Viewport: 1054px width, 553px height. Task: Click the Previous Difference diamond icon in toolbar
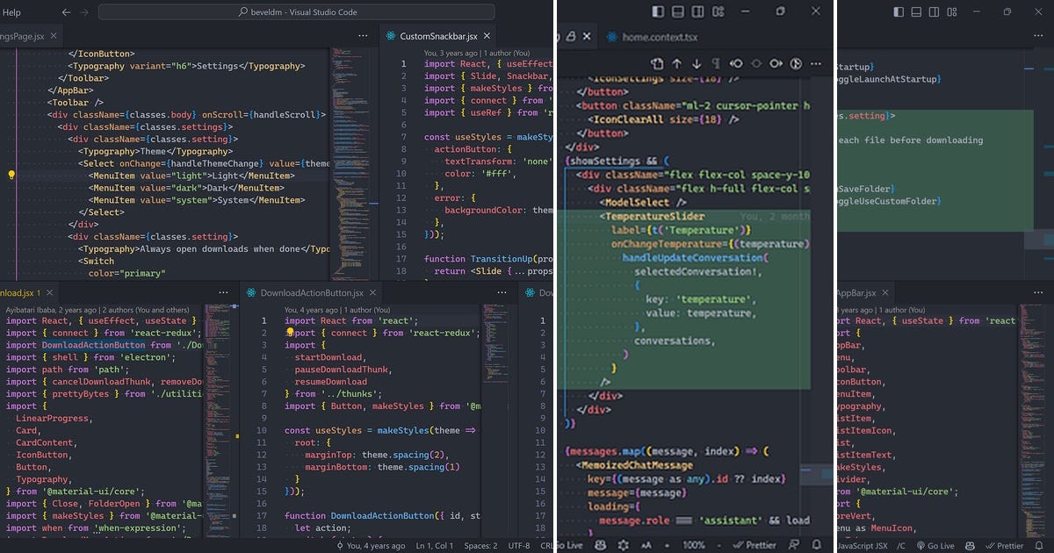click(736, 63)
